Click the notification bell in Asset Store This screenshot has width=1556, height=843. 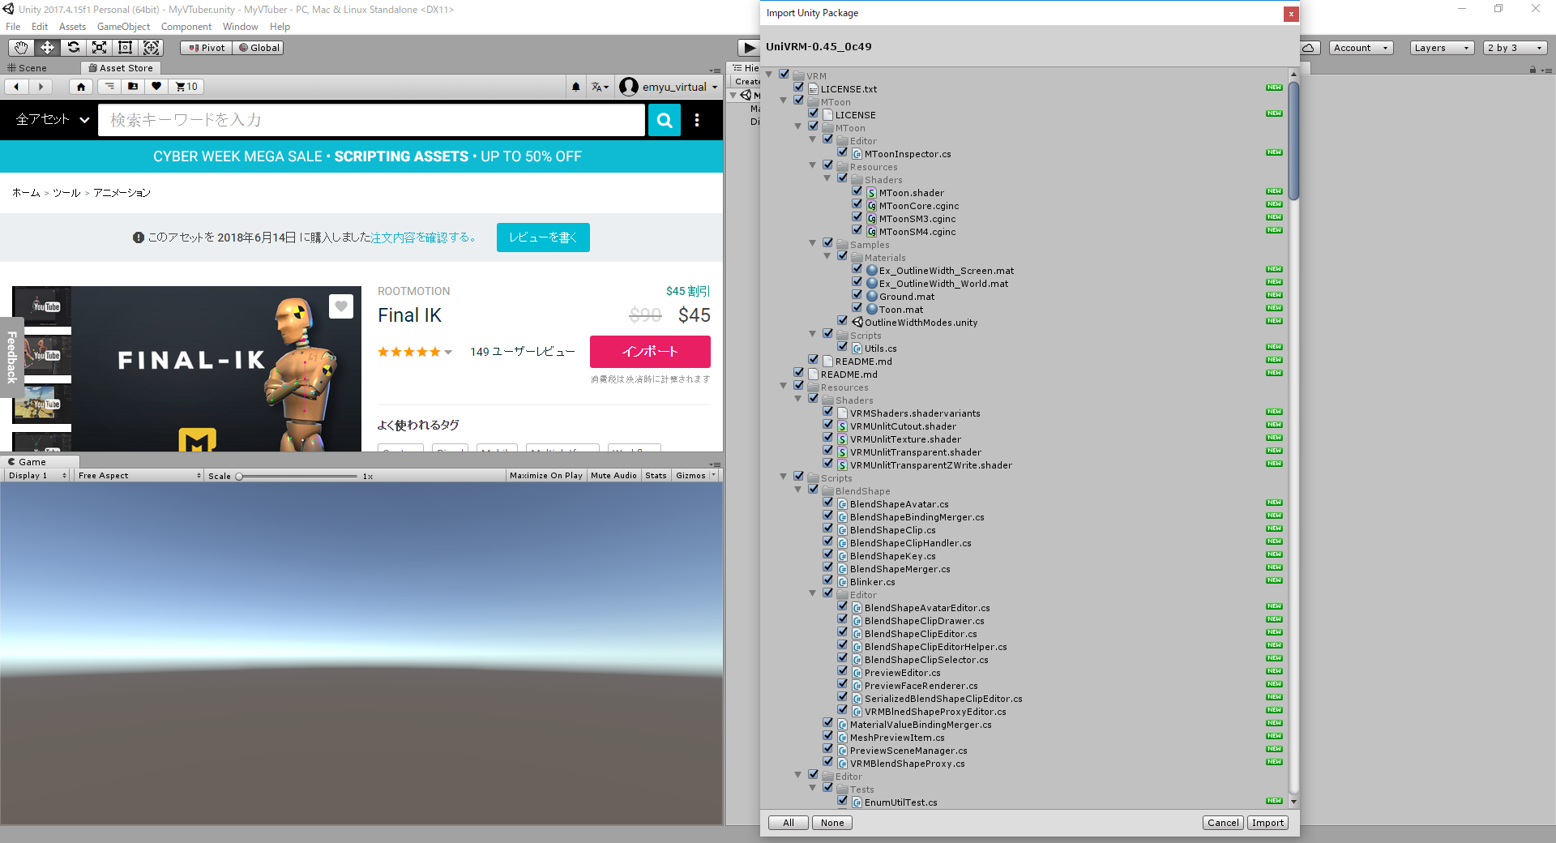coord(575,86)
